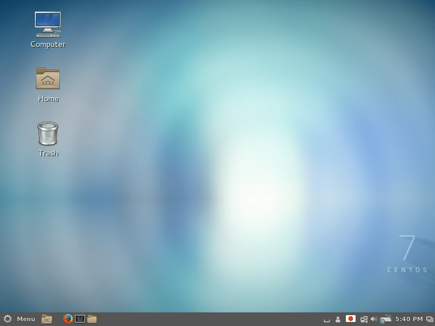Open the sound volume applet
The width and height of the screenshot is (435, 326).
pos(374,319)
